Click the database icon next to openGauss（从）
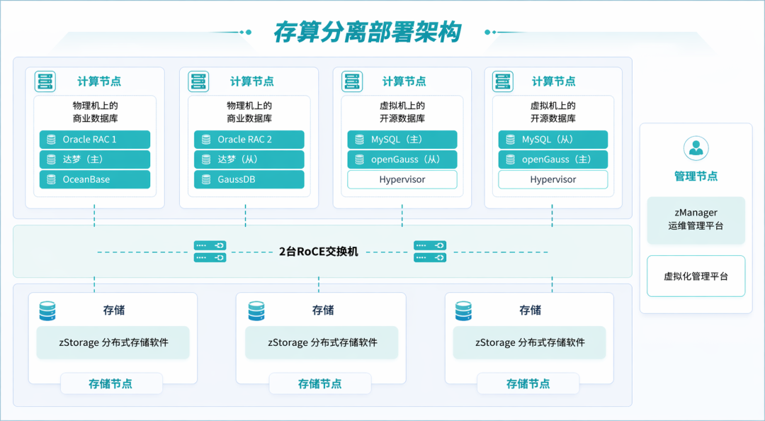Screen dimensions: 765x421 [360, 159]
